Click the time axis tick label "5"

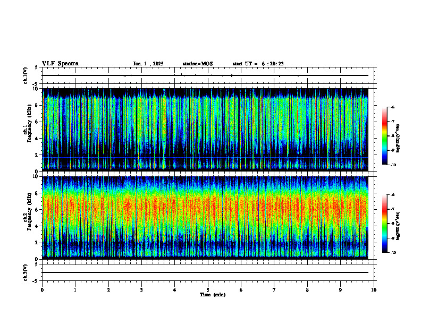208,290
